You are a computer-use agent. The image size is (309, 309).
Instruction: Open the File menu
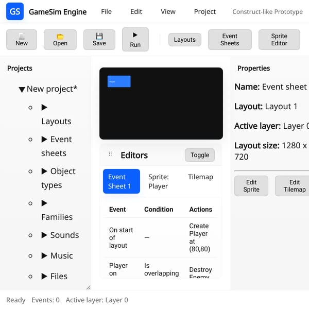point(107,12)
